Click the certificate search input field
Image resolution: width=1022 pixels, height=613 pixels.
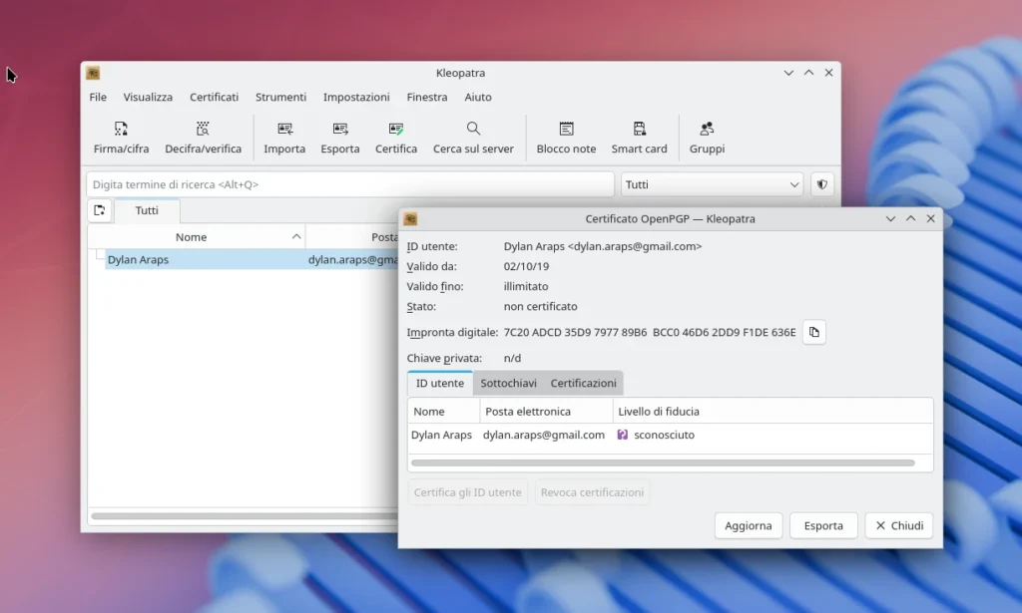[x=350, y=184]
